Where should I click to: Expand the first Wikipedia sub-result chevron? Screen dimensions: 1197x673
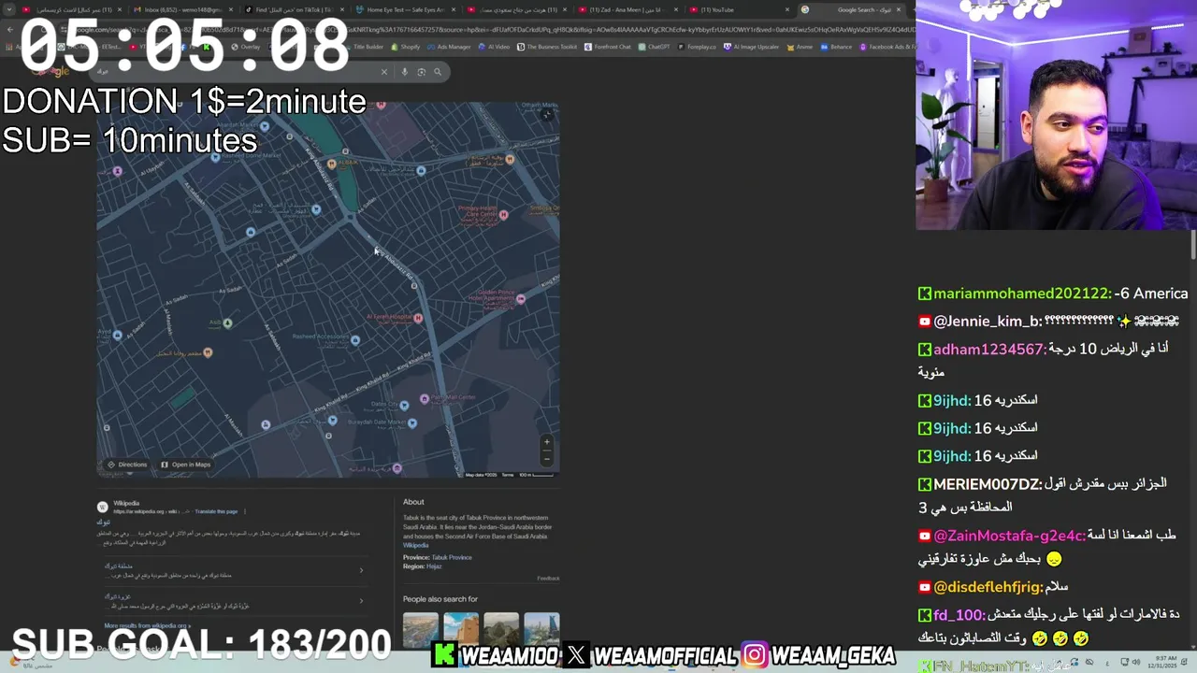[x=362, y=570]
